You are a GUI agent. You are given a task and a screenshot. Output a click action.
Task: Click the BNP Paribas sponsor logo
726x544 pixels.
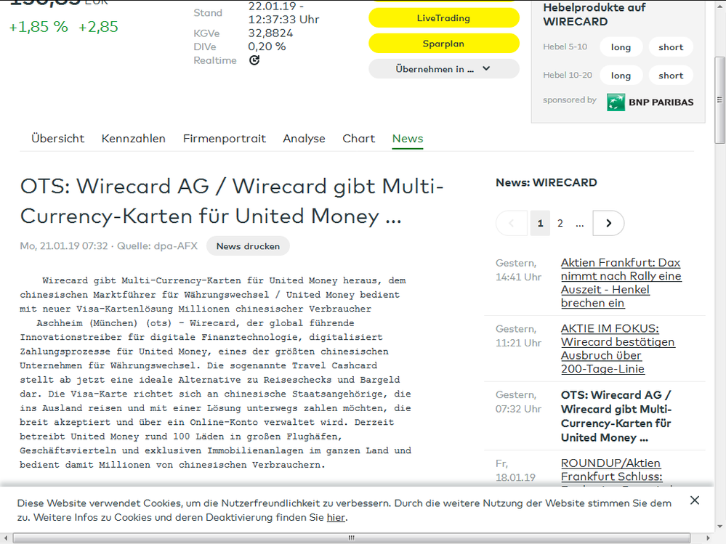click(x=649, y=102)
